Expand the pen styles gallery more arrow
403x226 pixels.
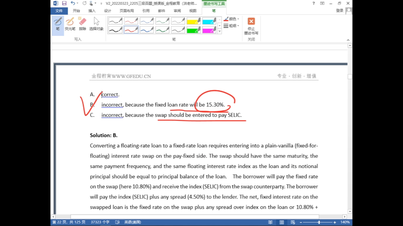pyautogui.click(x=220, y=31)
